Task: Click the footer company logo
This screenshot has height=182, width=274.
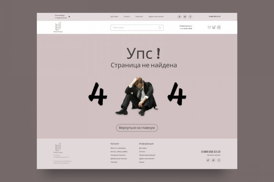Action: coord(58,148)
